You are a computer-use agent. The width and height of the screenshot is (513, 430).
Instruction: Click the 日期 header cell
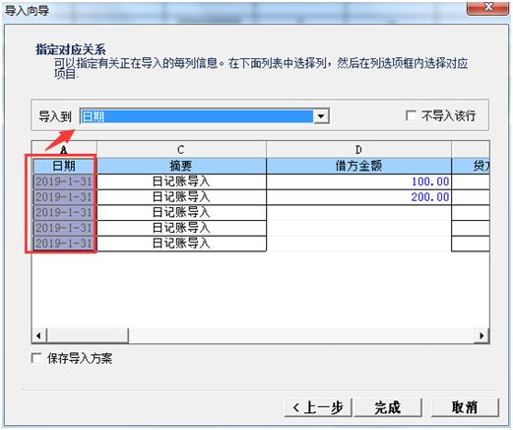click(64, 166)
